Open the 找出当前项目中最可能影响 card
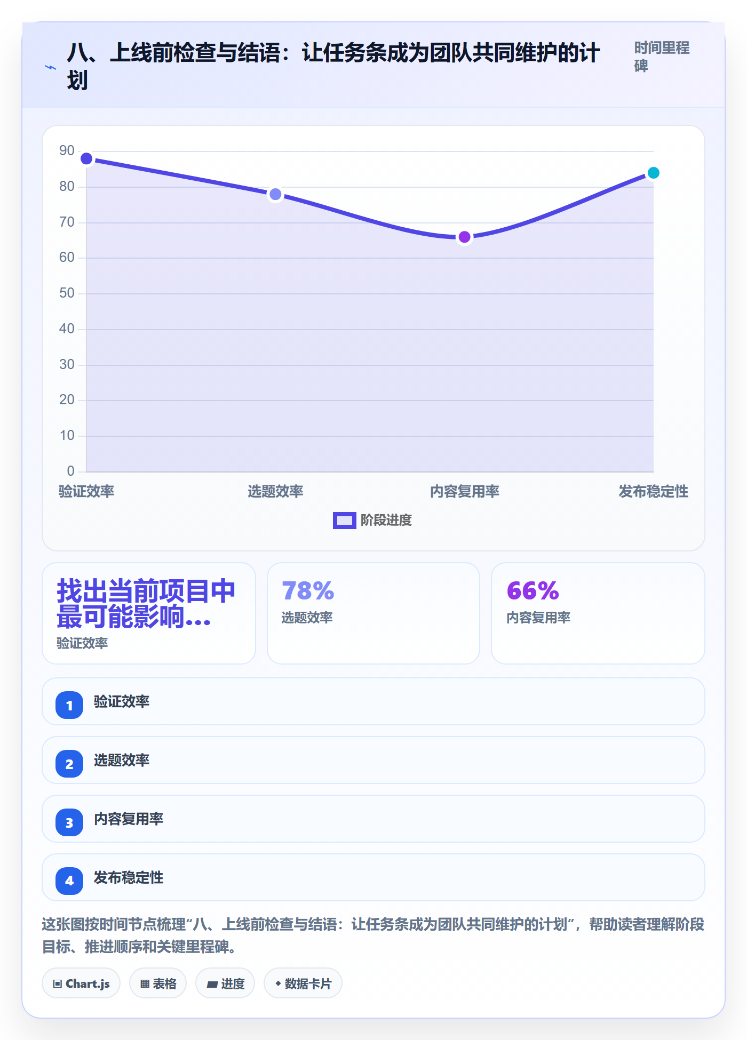 [x=149, y=613]
